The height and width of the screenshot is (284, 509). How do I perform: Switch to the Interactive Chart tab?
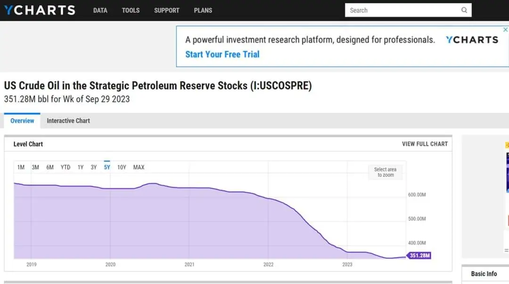[x=68, y=121]
